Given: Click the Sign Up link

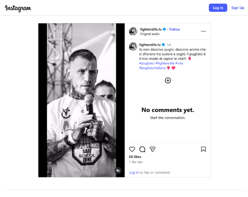Looking at the screenshot, I should pos(238,8).
